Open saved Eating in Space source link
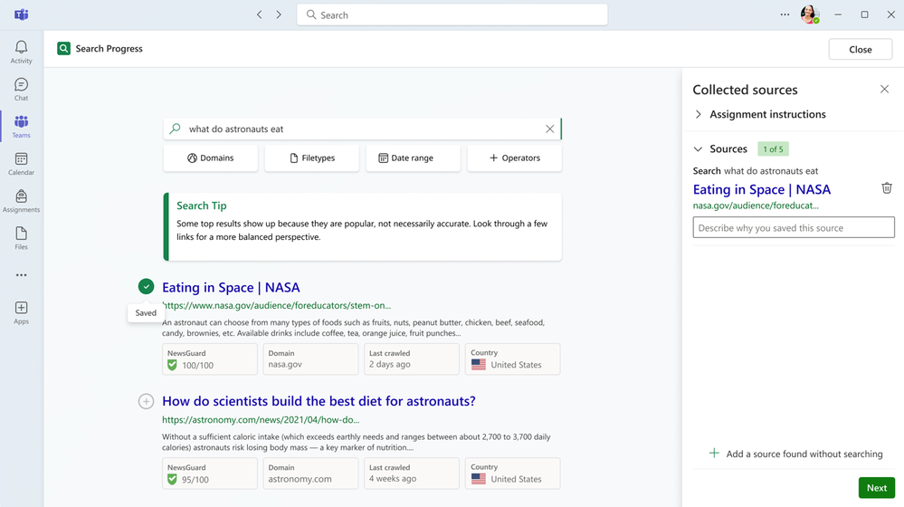The width and height of the screenshot is (904, 507). click(x=762, y=189)
